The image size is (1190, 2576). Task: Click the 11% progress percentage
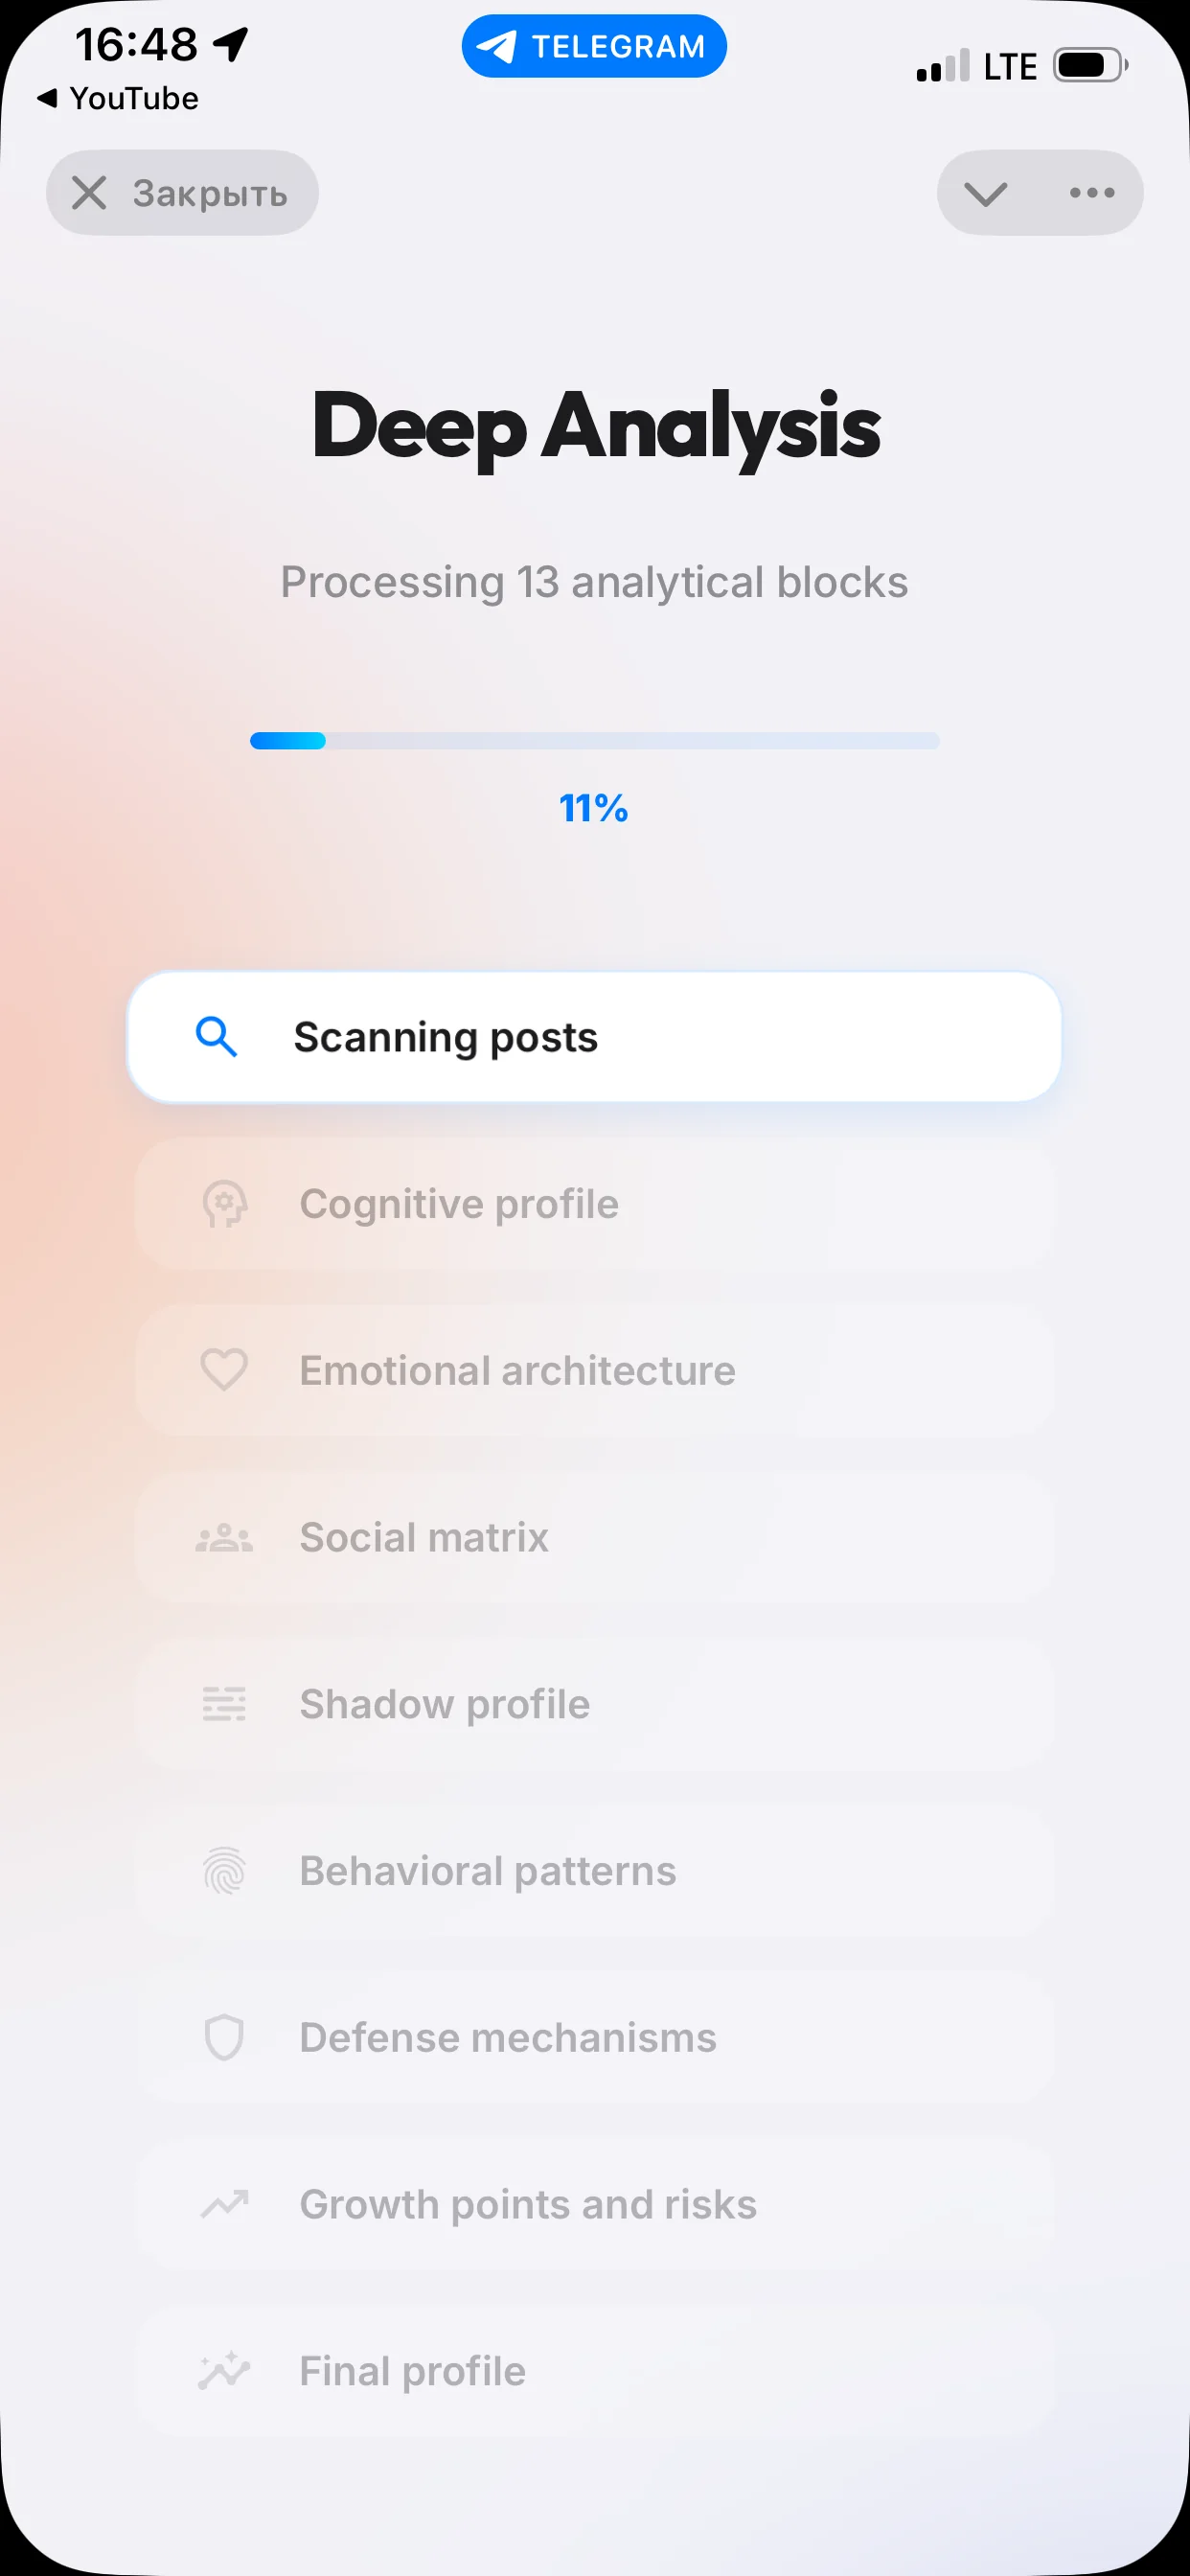click(594, 808)
